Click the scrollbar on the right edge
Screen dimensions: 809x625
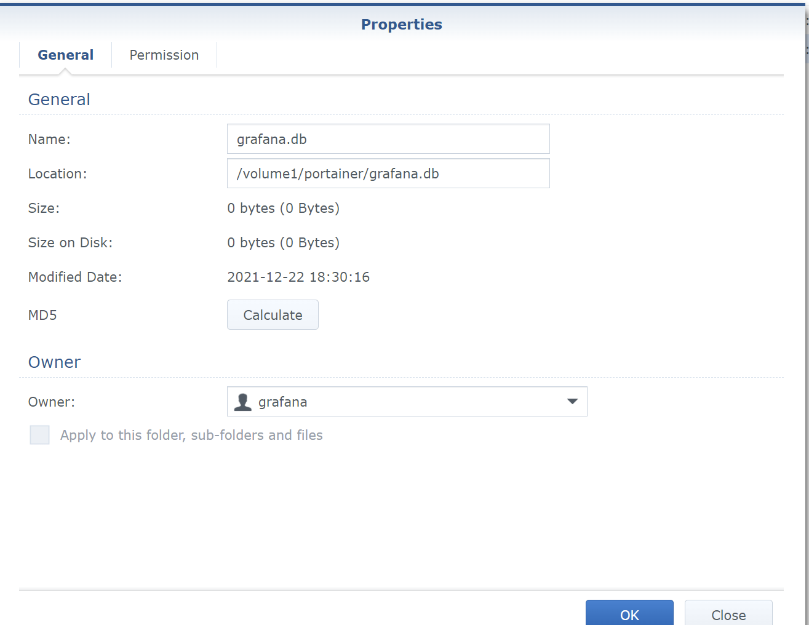805,49
